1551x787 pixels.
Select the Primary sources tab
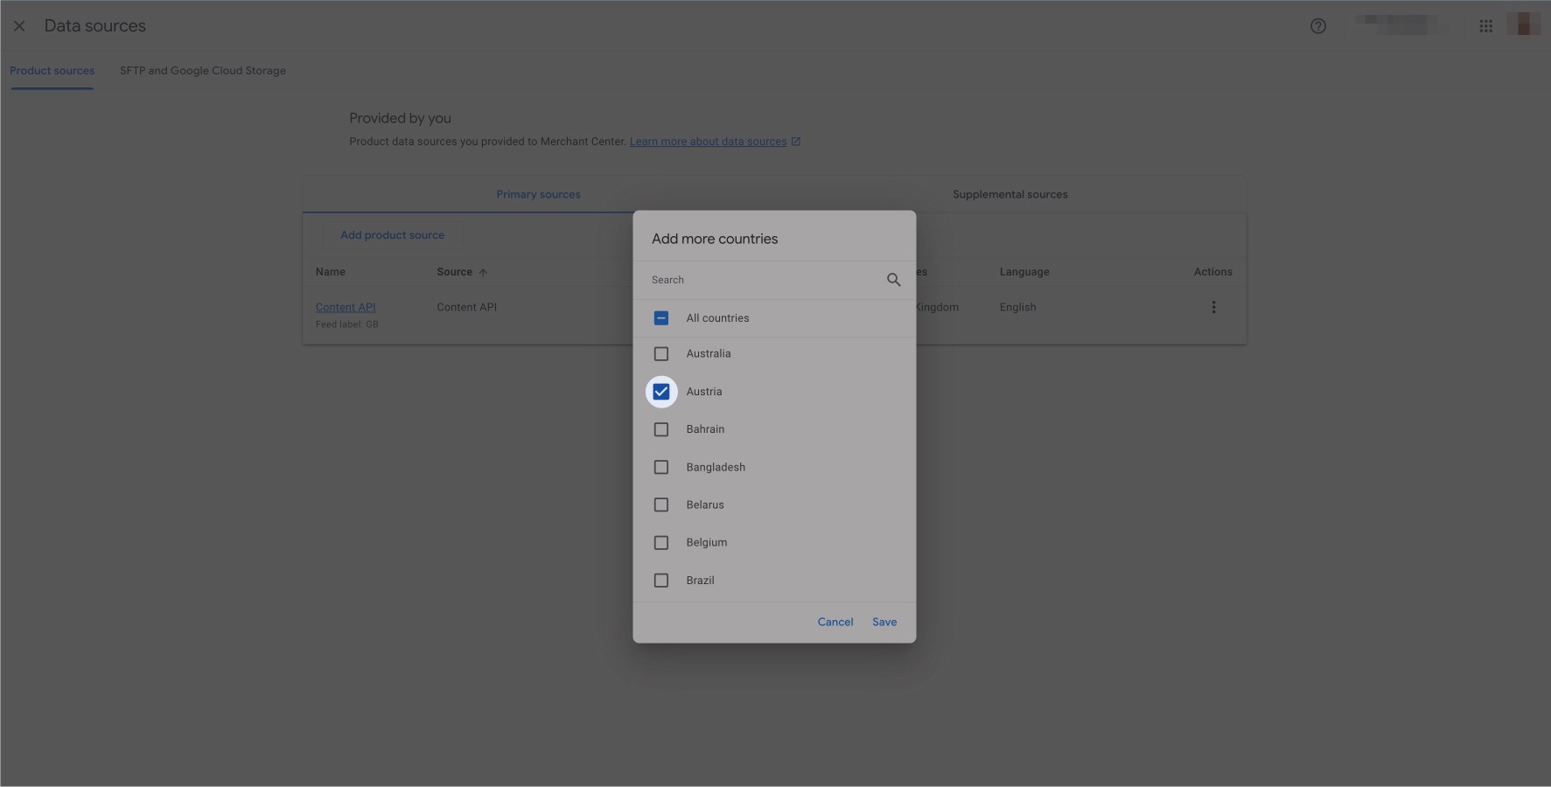538,194
